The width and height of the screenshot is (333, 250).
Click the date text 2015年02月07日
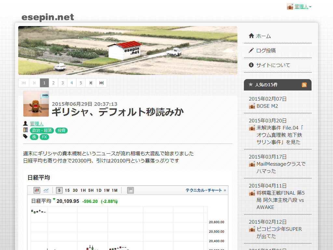click(x=268, y=99)
